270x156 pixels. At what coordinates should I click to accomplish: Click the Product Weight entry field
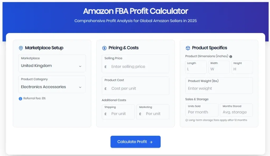(219, 89)
